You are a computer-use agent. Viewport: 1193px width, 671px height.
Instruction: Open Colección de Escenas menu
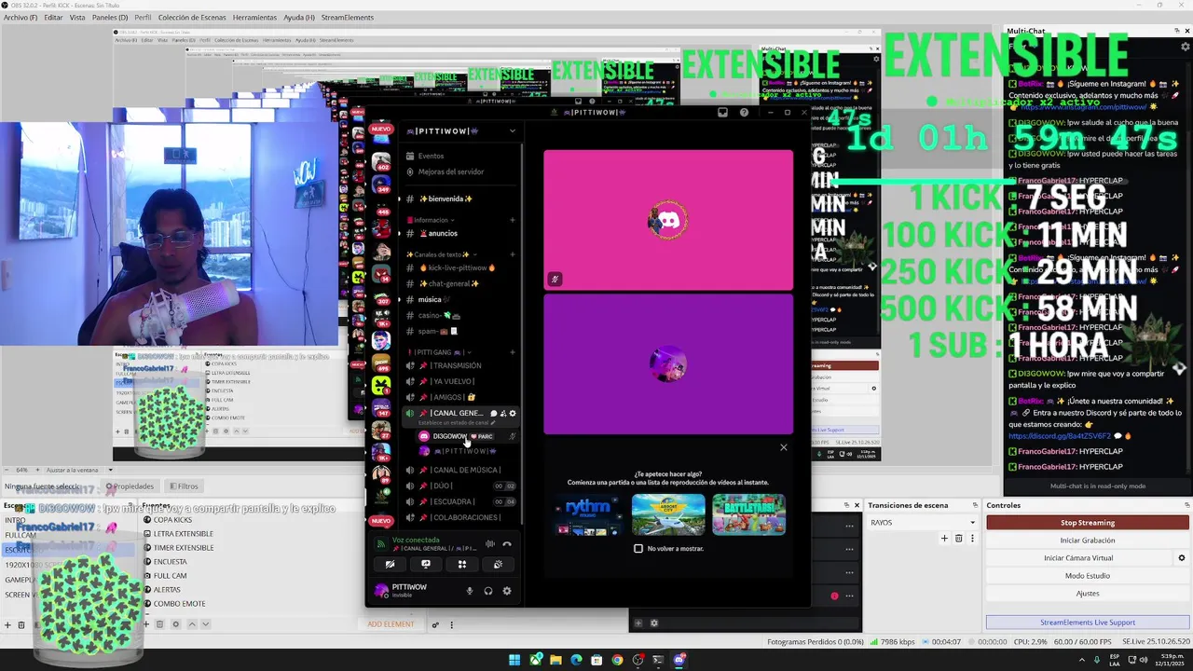[192, 18]
